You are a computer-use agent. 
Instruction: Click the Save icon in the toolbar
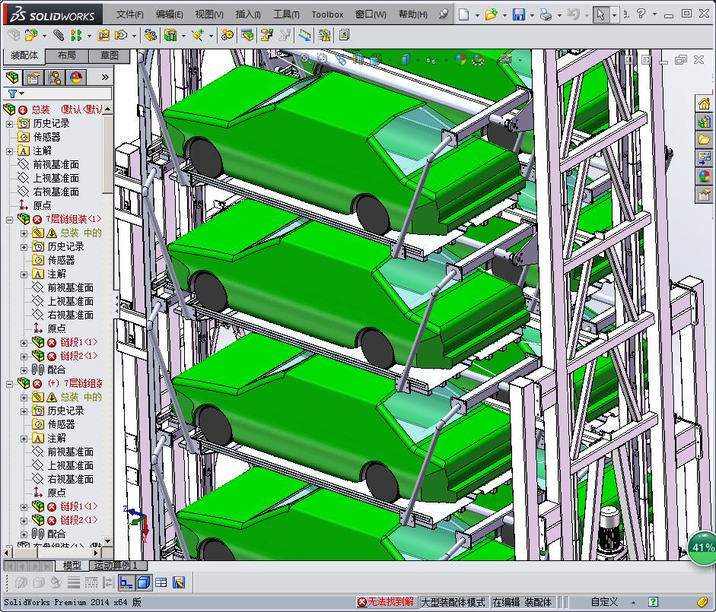518,14
